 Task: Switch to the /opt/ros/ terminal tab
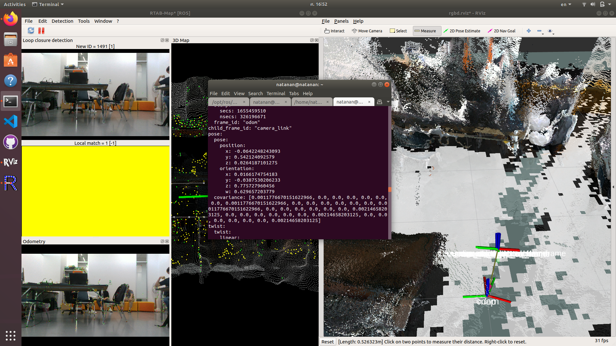[x=225, y=102]
